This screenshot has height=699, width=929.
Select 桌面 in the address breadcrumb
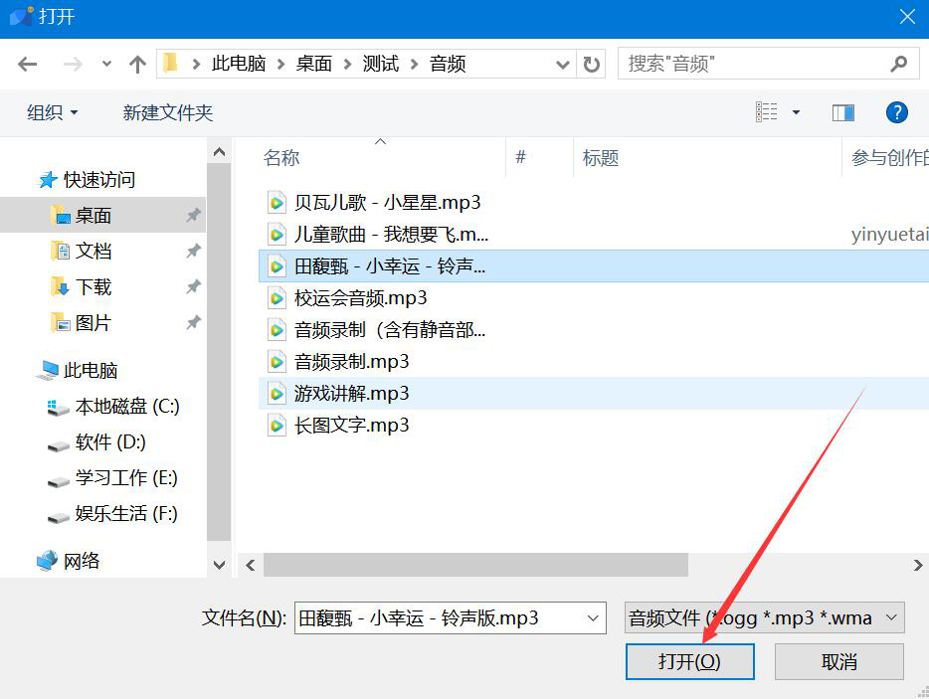pos(313,64)
